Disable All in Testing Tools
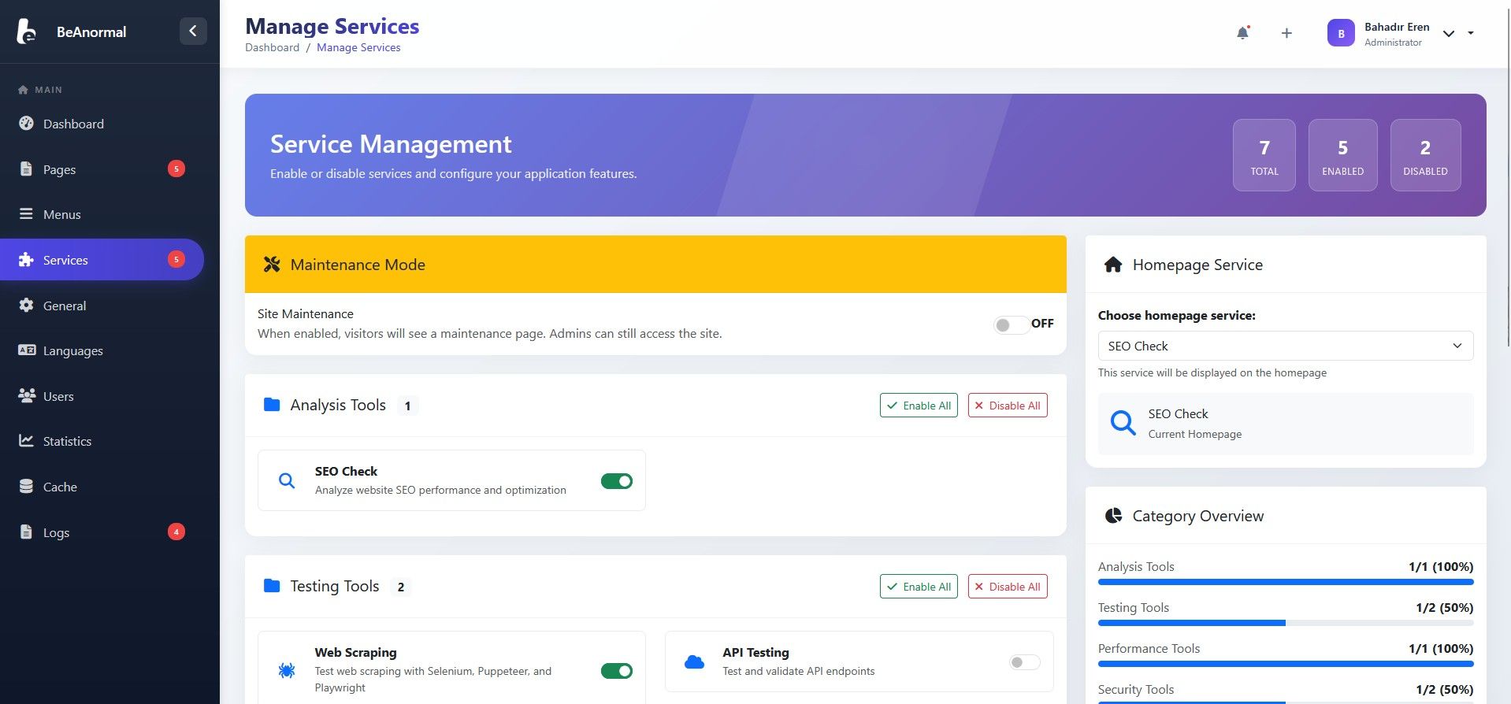Image resolution: width=1511 pixels, height=704 pixels. (1008, 587)
